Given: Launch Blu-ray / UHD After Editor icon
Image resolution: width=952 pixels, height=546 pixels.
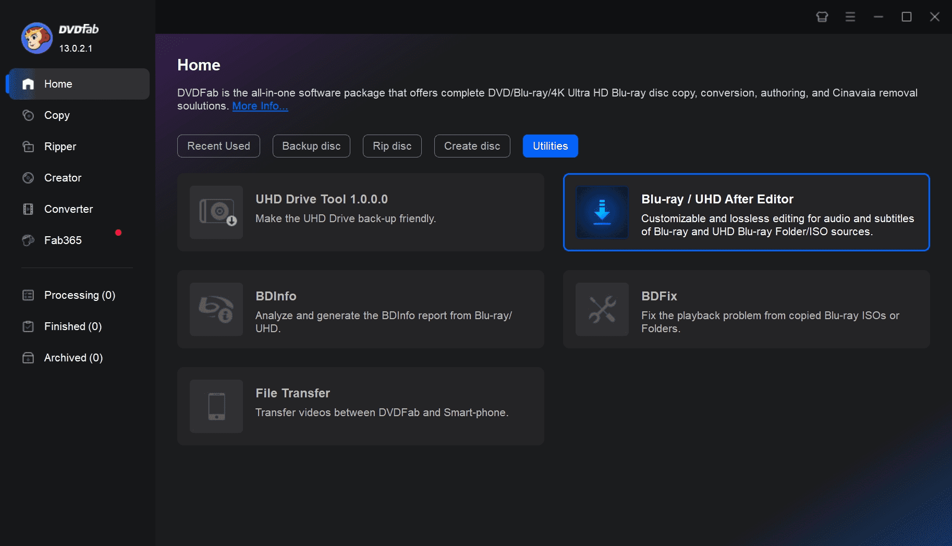Looking at the screenshot, I should click(602, 212).
